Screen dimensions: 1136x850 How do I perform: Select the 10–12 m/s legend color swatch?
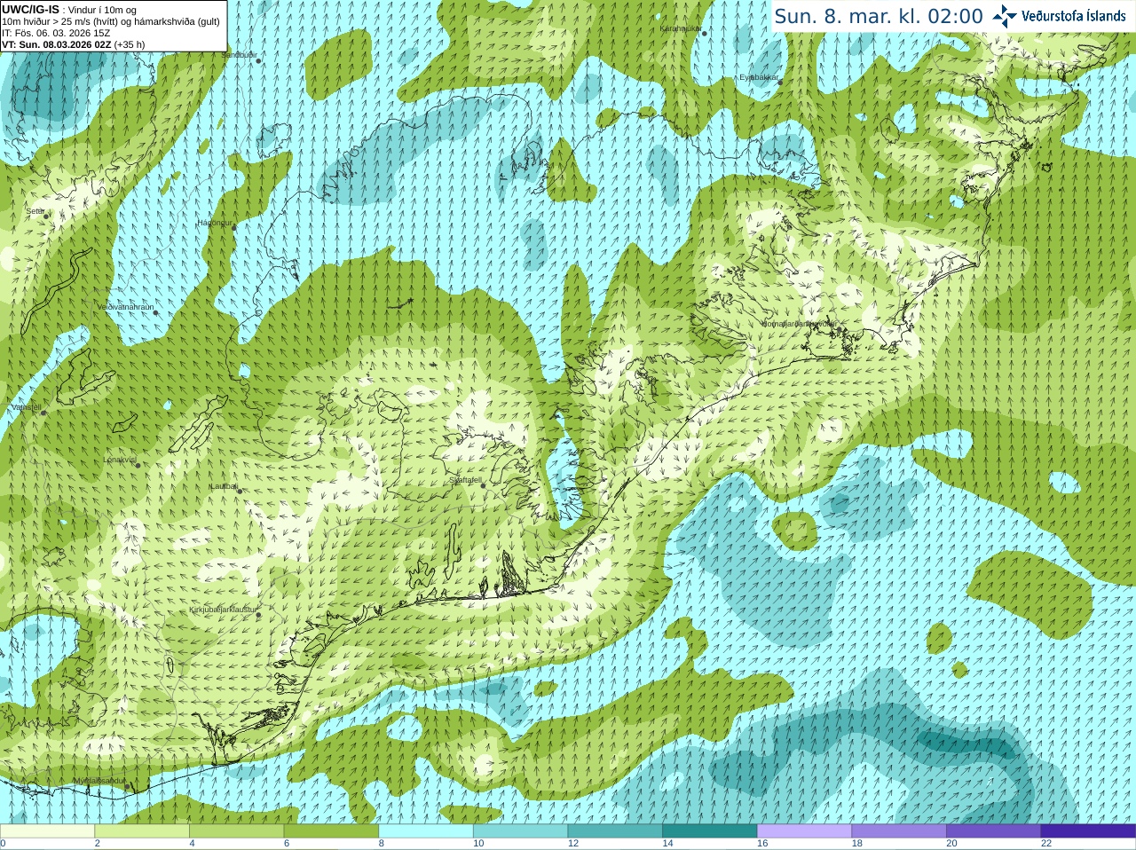(520, 831)
